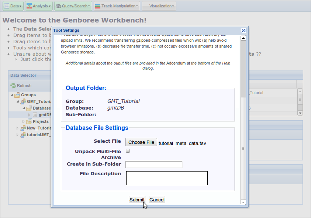Click the Cancel button
Screen dimensions: 311x218
157,200
